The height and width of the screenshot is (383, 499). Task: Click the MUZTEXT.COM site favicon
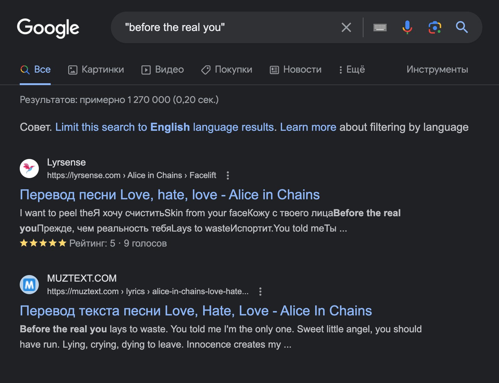[29, 285]
